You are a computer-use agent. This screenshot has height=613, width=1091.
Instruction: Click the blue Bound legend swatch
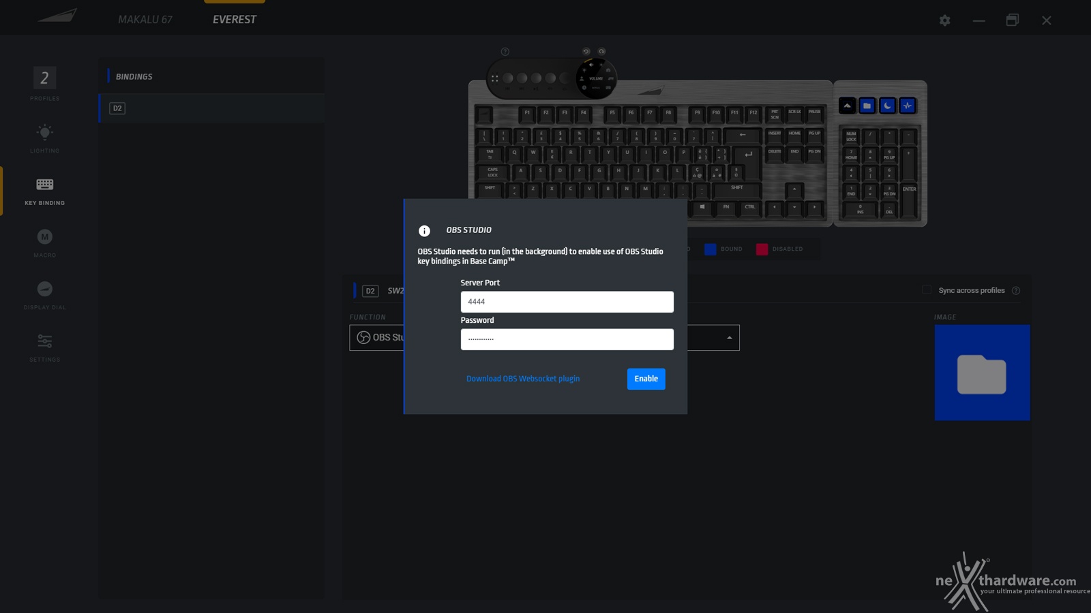710,249
